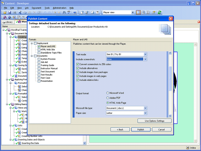Collapse the Deployment formats group
The width and height of the screenshot is (201, 151).
[x=32, y=43]
